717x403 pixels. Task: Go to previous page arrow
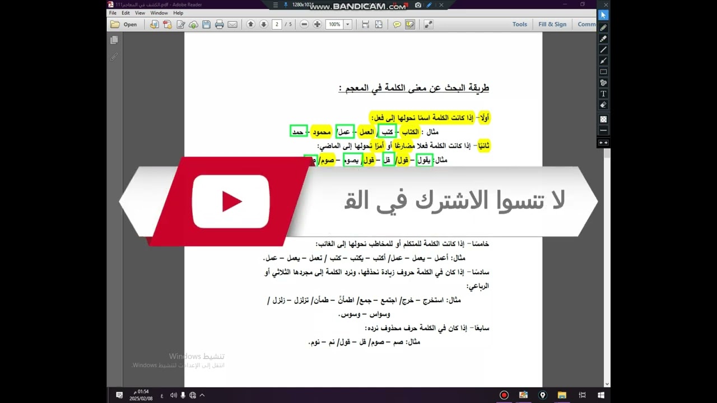[250, 25]
